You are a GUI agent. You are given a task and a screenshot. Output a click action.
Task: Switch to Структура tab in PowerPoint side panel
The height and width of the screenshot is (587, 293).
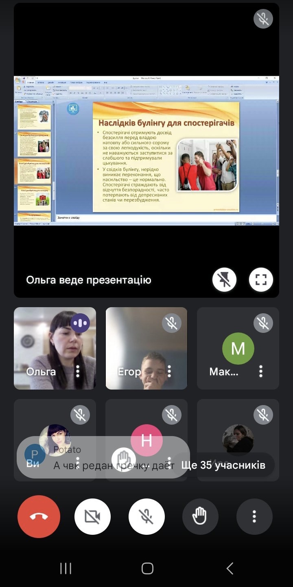pos(33,102)
